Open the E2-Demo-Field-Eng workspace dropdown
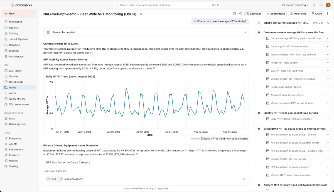Viewport: 334px width, 192px height. pos(295,5)
